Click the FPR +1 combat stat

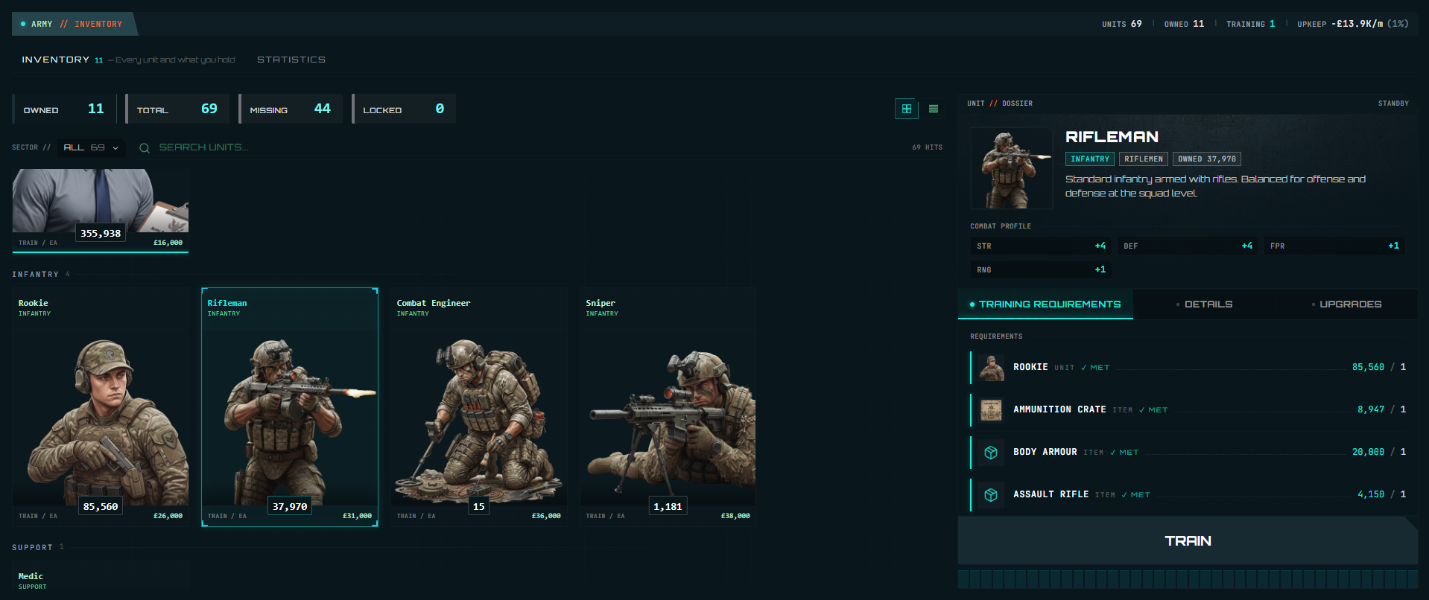click(1334, 246)
